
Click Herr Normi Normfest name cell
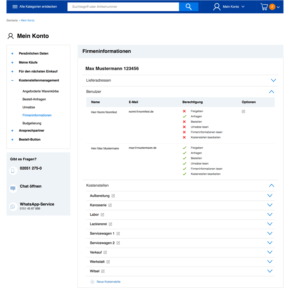[104, 112]
